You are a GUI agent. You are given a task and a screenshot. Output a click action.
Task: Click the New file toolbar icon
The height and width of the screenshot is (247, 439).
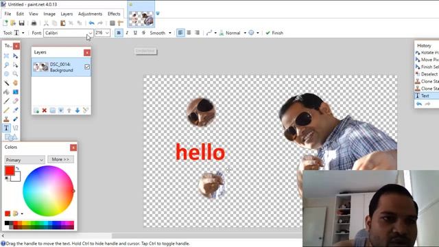point(5,23)
